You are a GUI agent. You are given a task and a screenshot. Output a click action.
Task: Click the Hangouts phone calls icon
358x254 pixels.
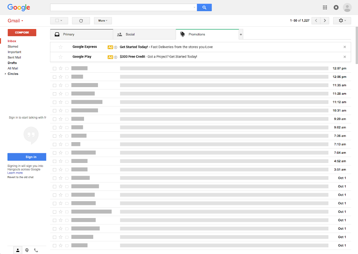click(36, 250)
